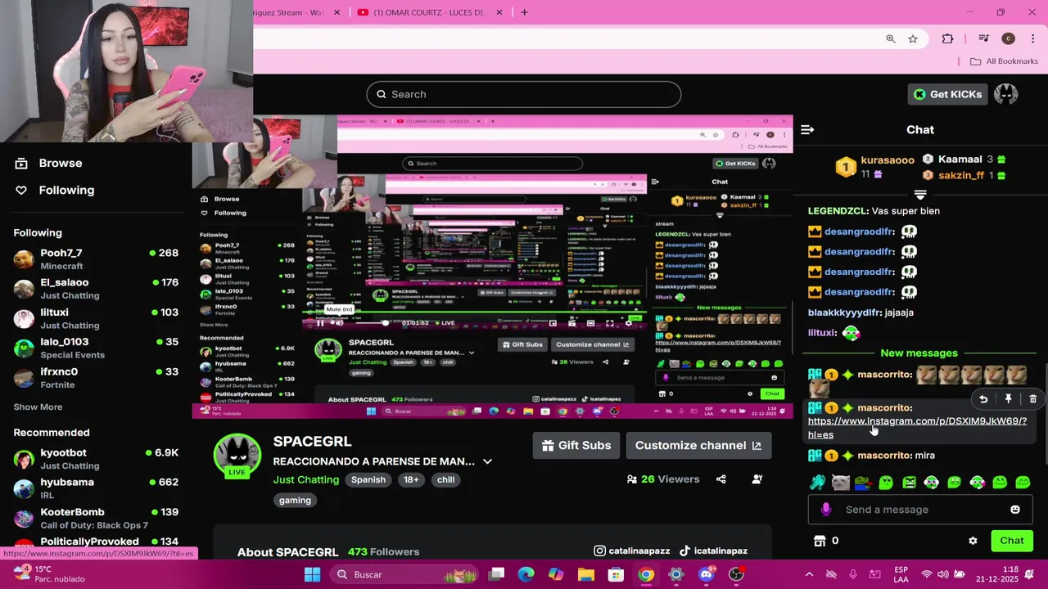Select the Spanish tag
The image size is (1048, 589).
[368, 479]
